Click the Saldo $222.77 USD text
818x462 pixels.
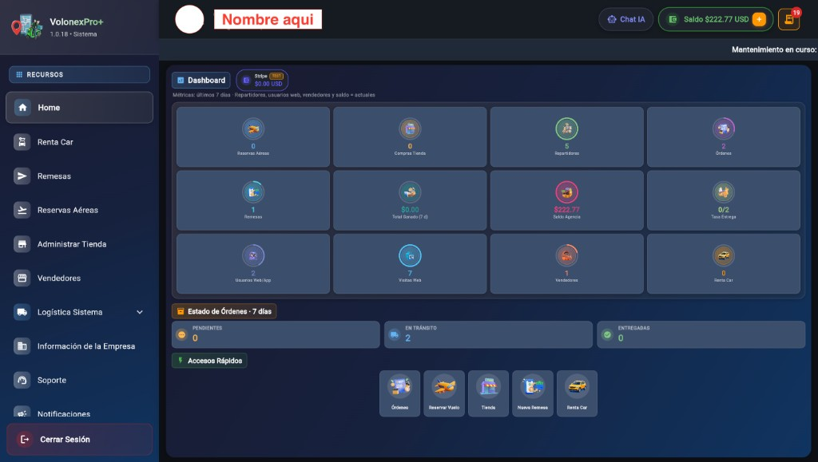(x=716, y=19)
